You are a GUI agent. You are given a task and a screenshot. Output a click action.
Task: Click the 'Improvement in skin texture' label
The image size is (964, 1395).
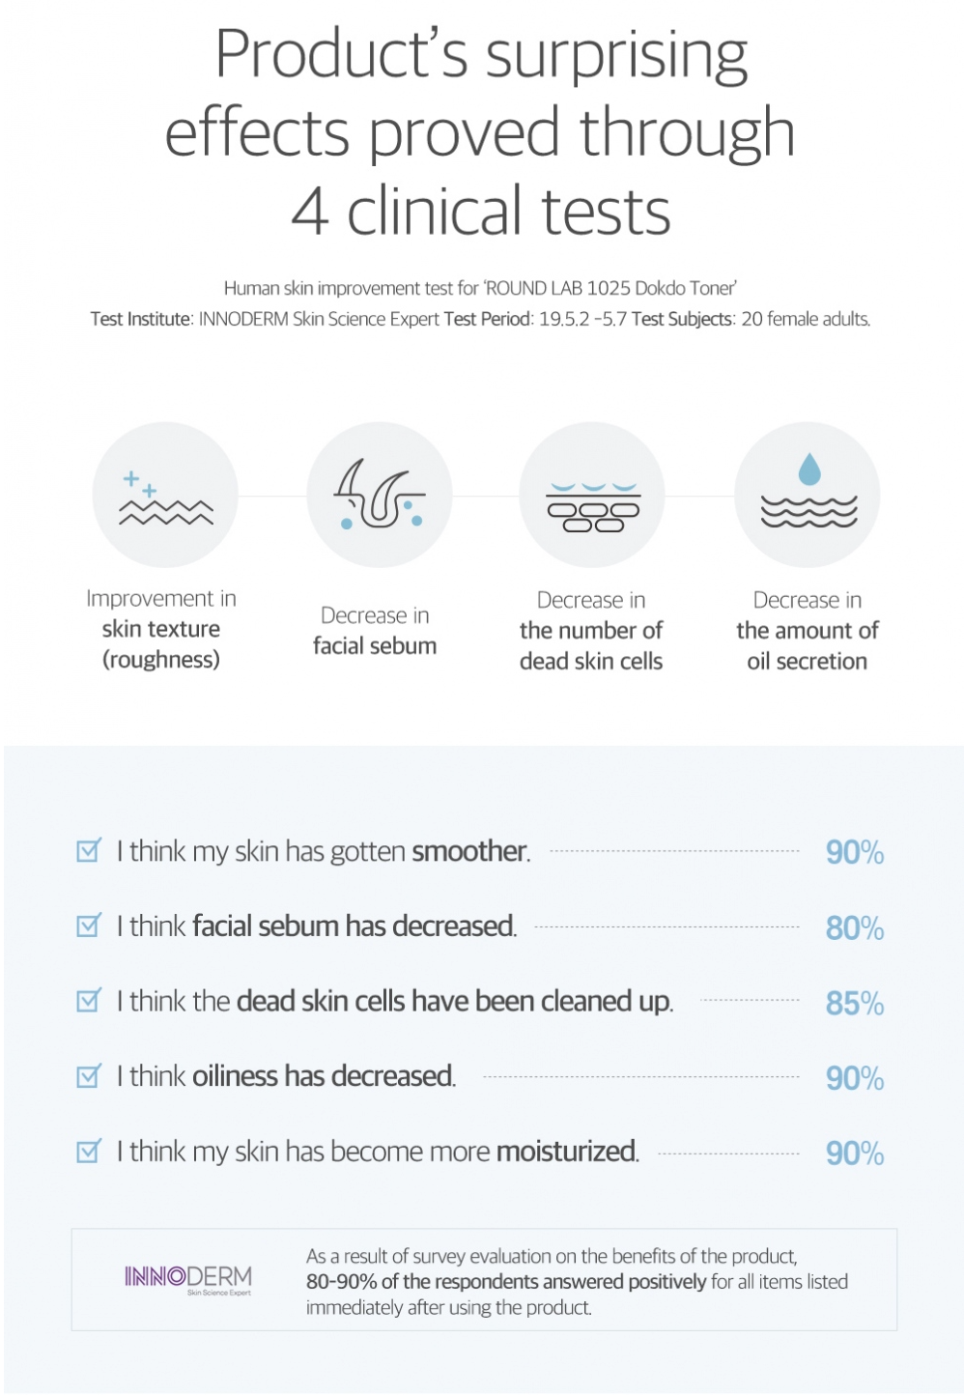pos(161,629)
